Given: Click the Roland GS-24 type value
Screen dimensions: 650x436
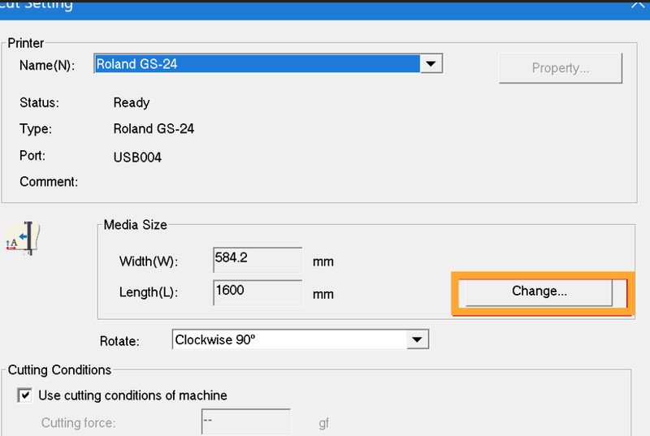Looking at the screenshot, I should coord(154,129).
